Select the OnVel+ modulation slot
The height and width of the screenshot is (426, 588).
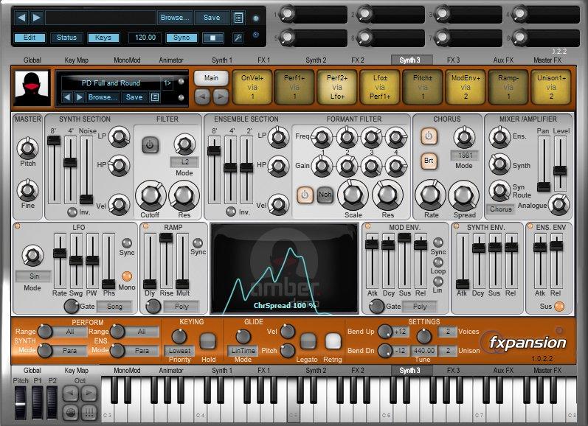[x=252, y=87]
